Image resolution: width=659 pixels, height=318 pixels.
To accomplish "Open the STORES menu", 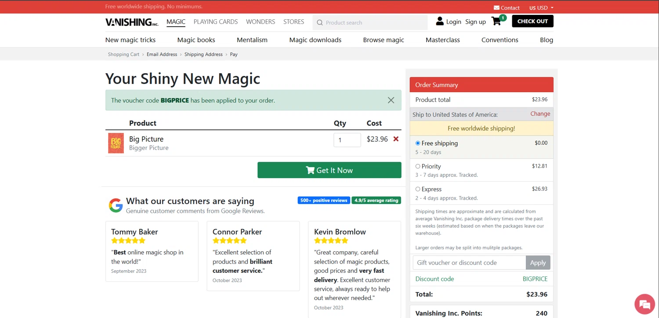I will click(293, 21).
